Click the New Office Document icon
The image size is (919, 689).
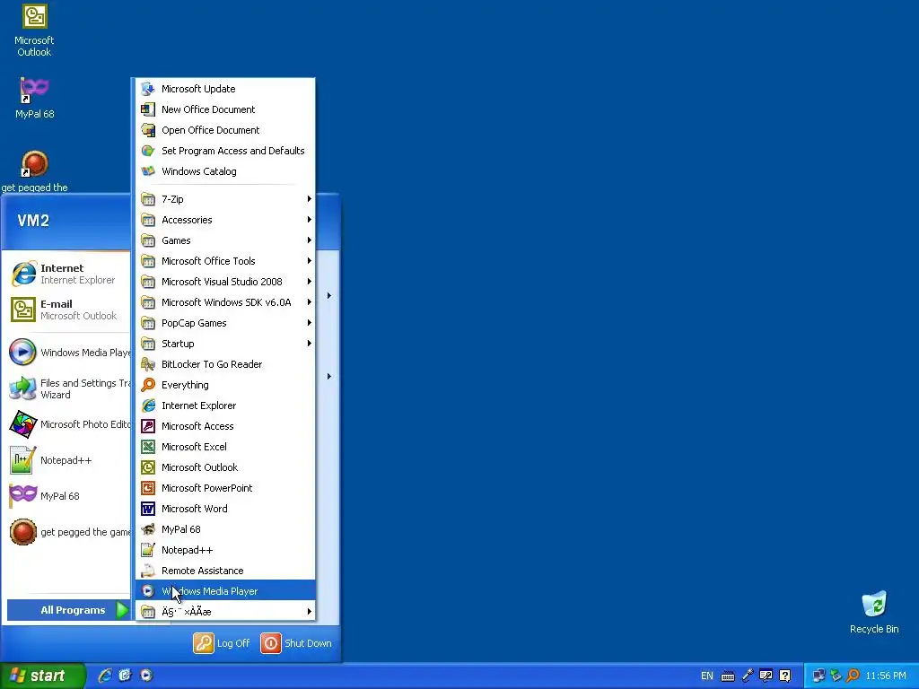(x=148, y=109)
